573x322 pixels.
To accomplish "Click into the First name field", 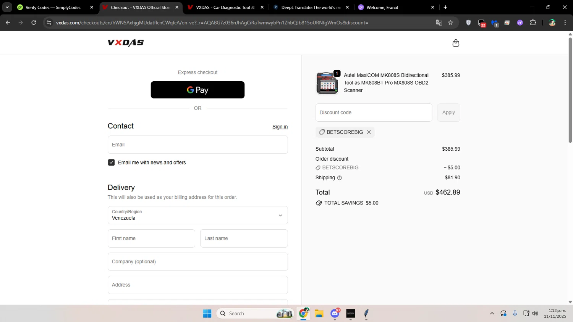I will [151, 238].
